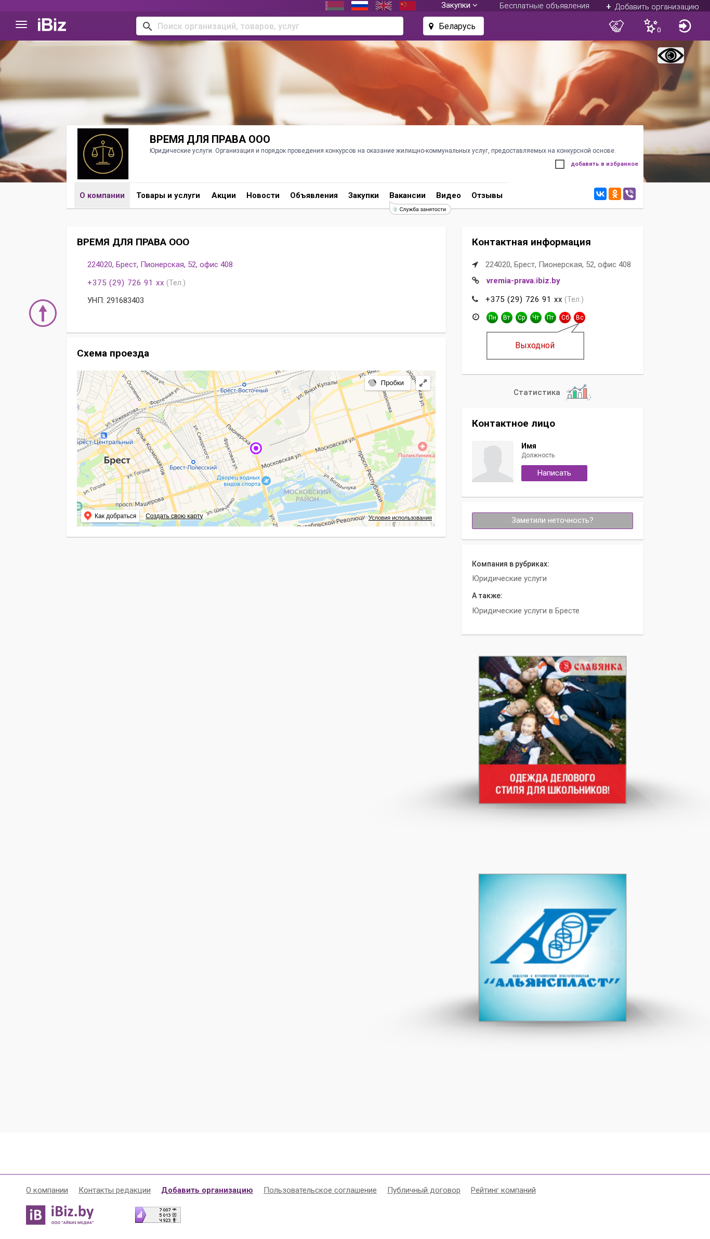Share via Viber icon
This screenshot has height=1239, width=710.
[x=629, y=194]
